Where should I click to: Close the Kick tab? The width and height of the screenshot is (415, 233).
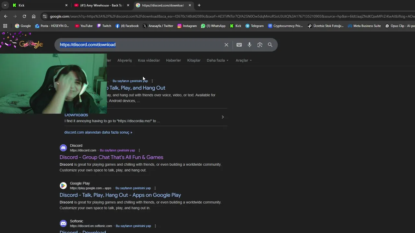66,5
